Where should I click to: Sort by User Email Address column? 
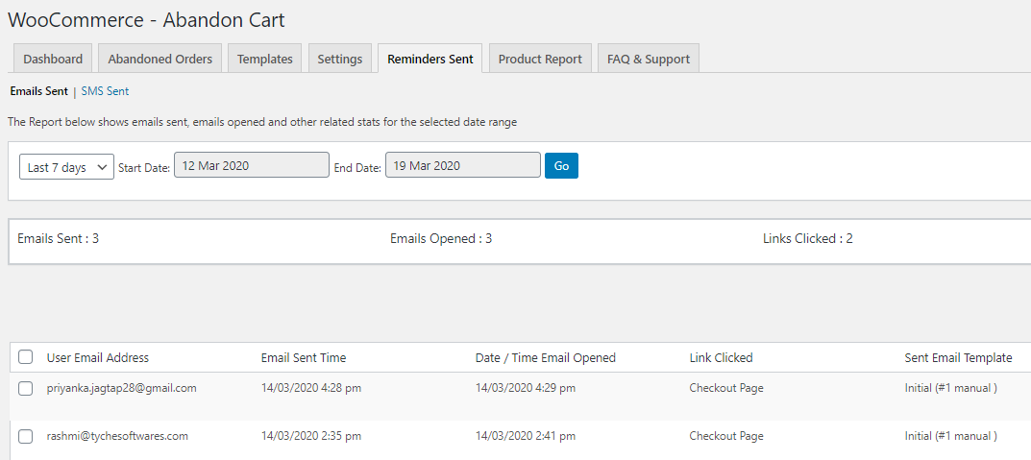[x=98, y=357]
